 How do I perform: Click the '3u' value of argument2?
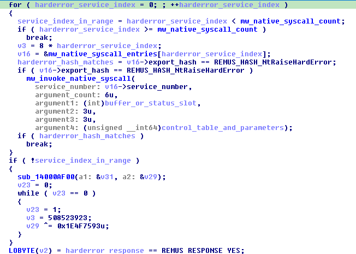(x=87, y=111)
